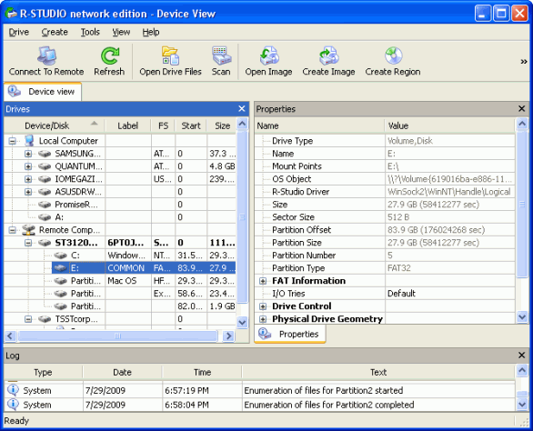This screenshot has height=431, width=533.
Task: Select the Properties tab at panel bottom
Action: [x=290, y=334]
